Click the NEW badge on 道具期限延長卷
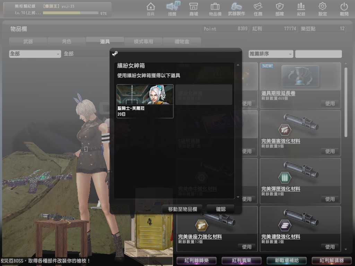The image size is (355, 266). [x=267, y=66]
